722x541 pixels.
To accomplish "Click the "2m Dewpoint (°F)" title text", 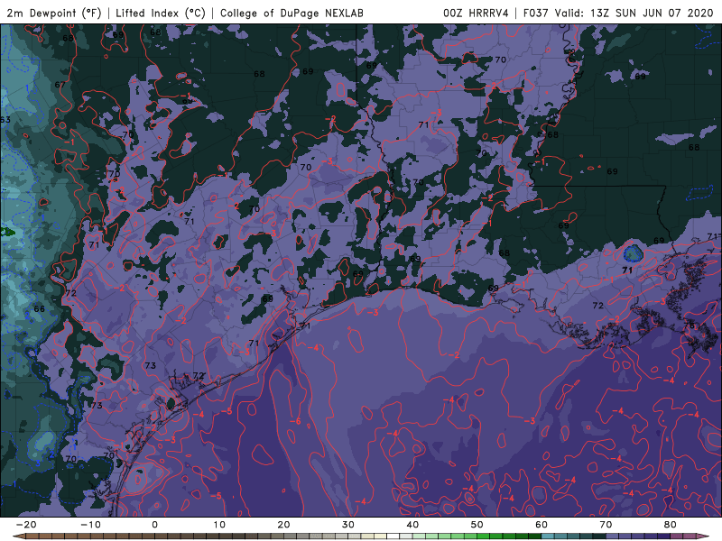I will point(54,13).
